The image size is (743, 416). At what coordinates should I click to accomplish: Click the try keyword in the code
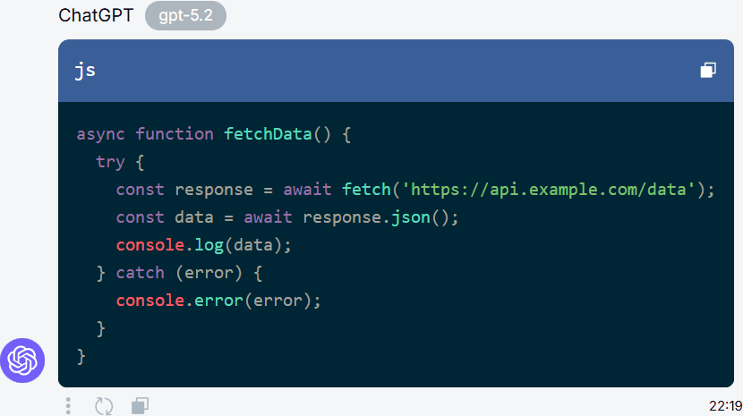(x=110, y=162)
